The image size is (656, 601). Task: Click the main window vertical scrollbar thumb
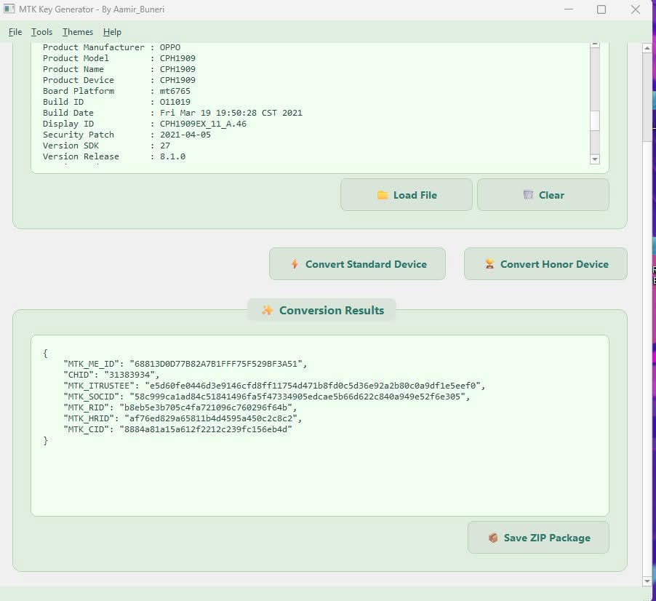click(647, 95)
